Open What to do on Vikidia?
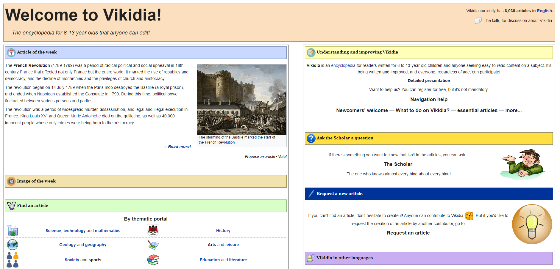This screenshot has width=560, height=269. click(422, 110)
